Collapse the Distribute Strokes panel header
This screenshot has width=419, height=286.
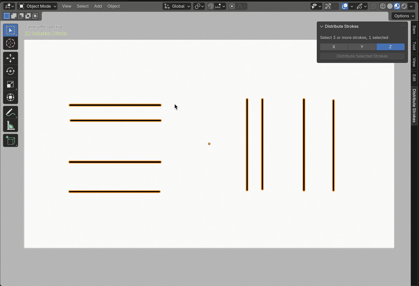322,27
